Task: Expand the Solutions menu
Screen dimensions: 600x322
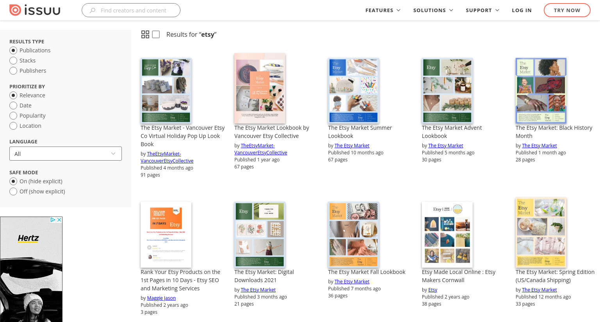Action: coord(433,11)
